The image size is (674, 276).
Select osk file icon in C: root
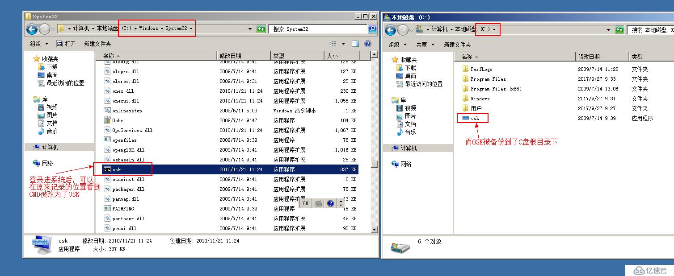click(x=466, y=118)
